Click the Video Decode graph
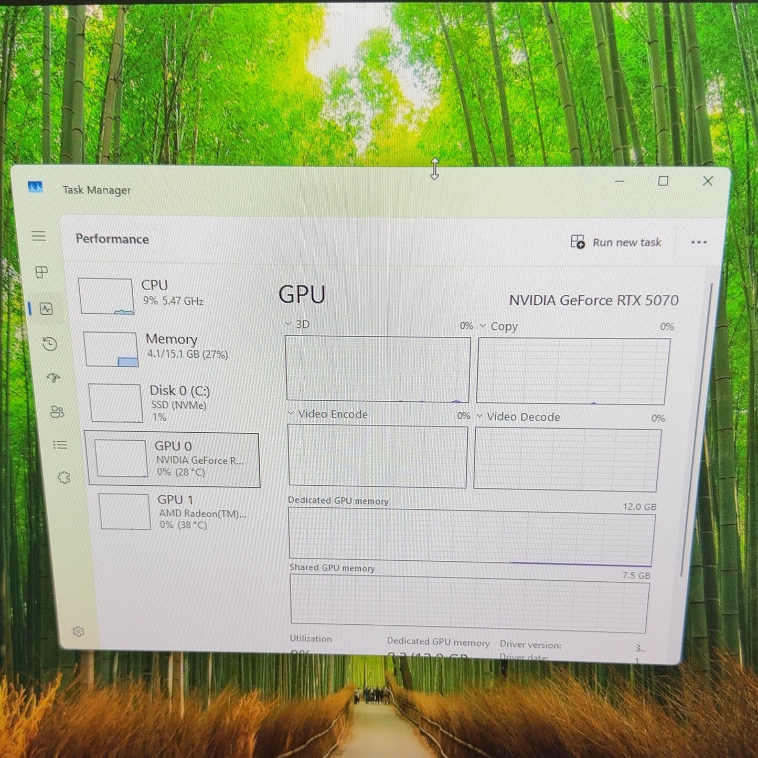This screenshot has width=758, height=758. [x=568, y=460]
